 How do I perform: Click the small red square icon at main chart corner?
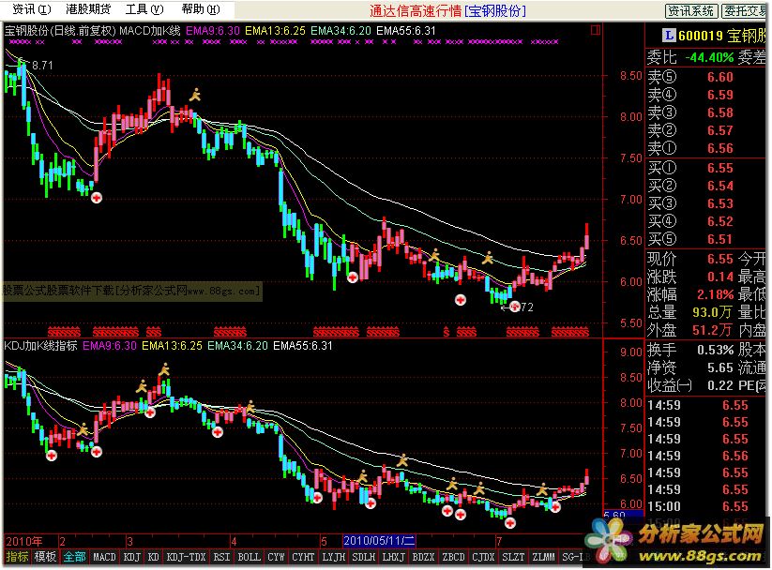(596, 31)
